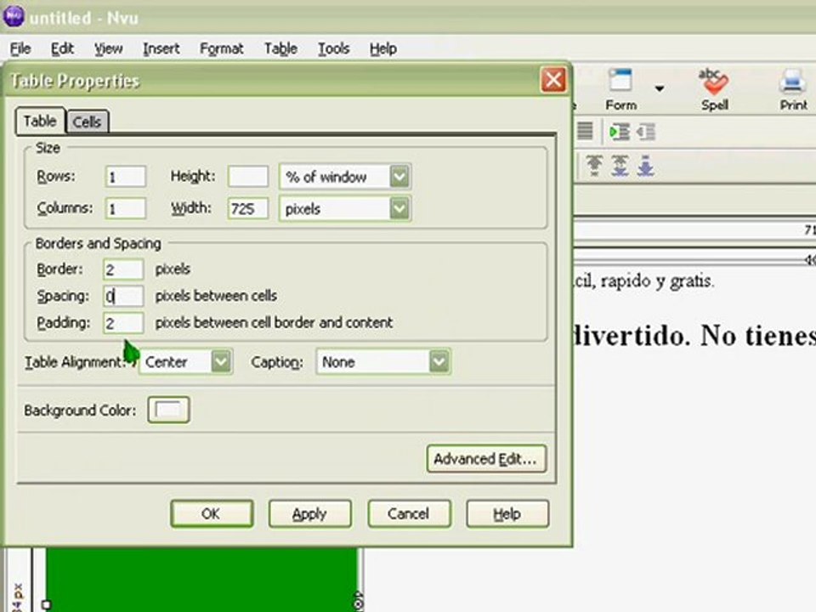Click the bold text 'No tienes' in the page

click(757, 336)
